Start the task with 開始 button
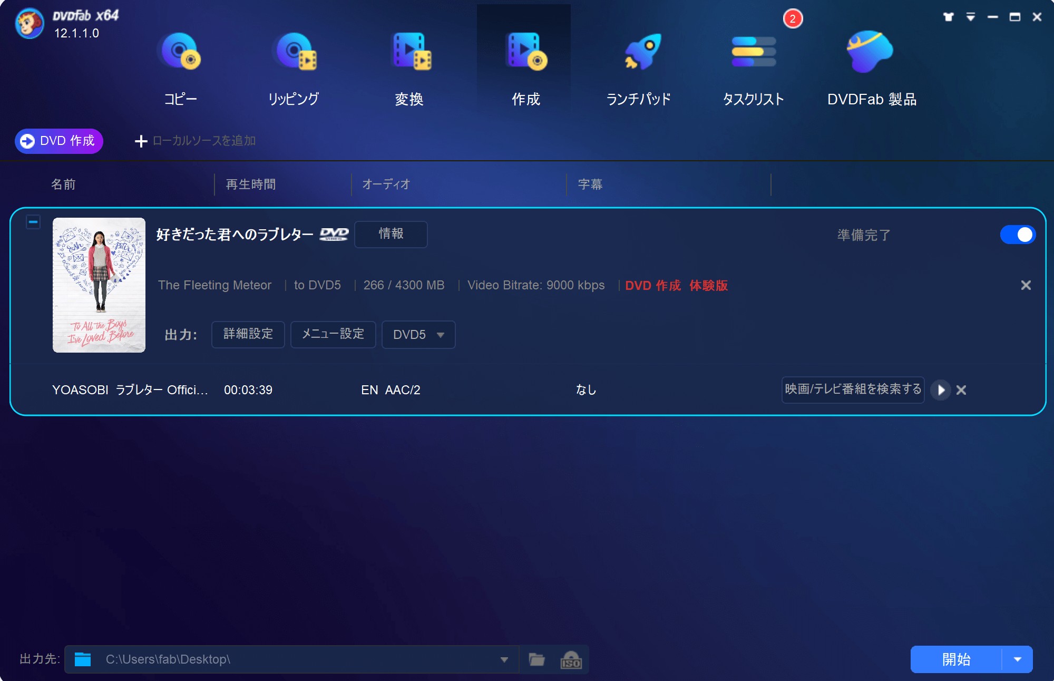 pos(956,659)
